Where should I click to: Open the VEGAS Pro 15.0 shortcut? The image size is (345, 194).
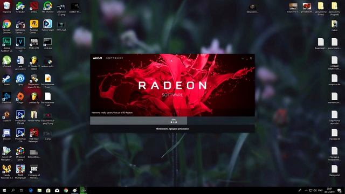click(20, 45)
